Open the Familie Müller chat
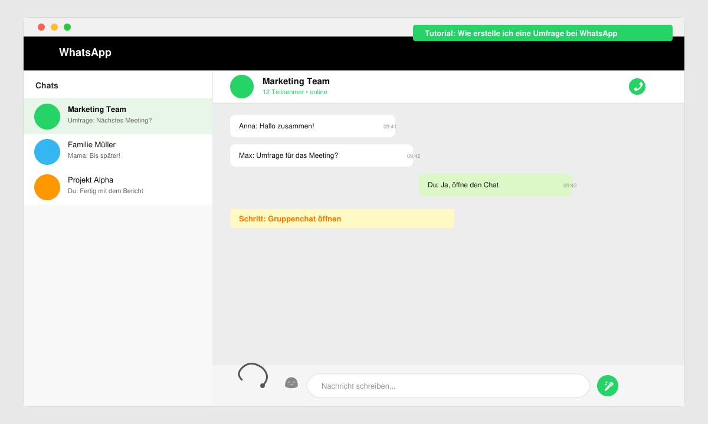The height and width of the screenshot is (424, 708). pyautogui.click(x=118, y=152)
